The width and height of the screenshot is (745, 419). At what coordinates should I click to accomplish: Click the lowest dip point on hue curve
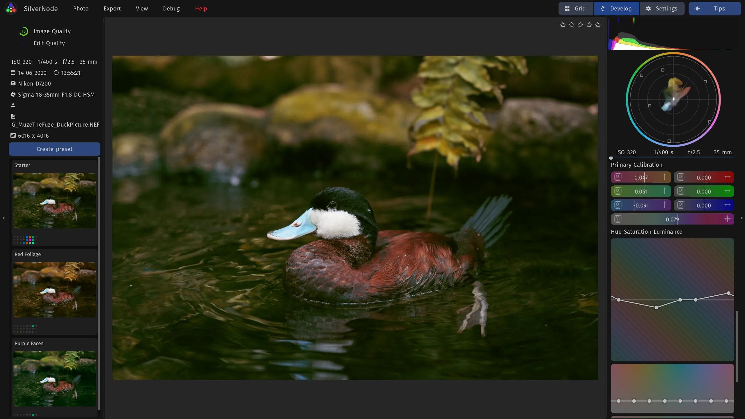point(657,308)
